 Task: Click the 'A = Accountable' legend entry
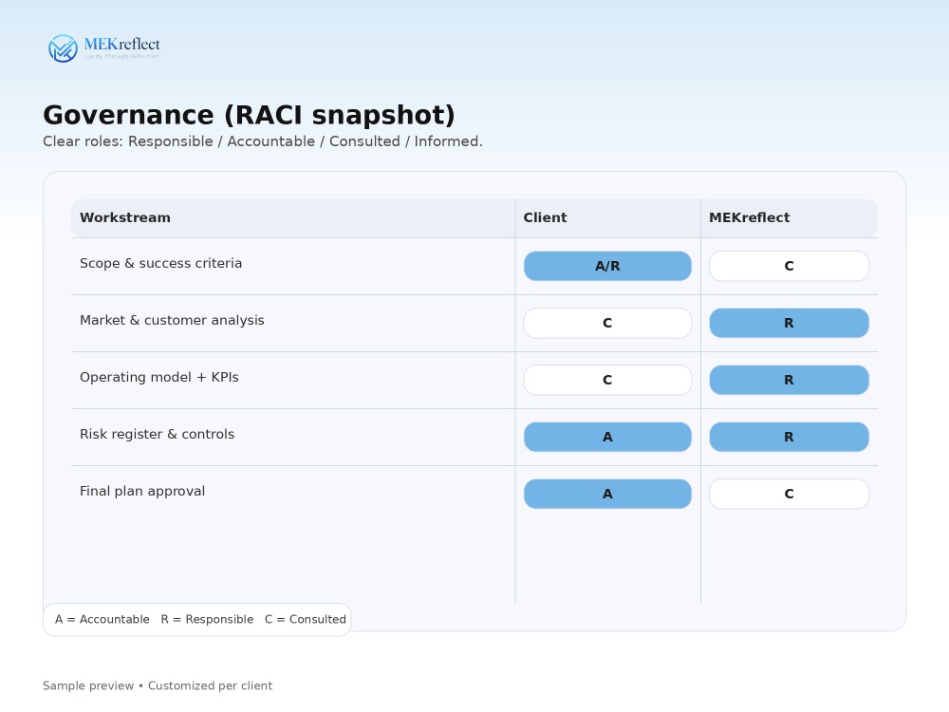(x=102, y=619)
